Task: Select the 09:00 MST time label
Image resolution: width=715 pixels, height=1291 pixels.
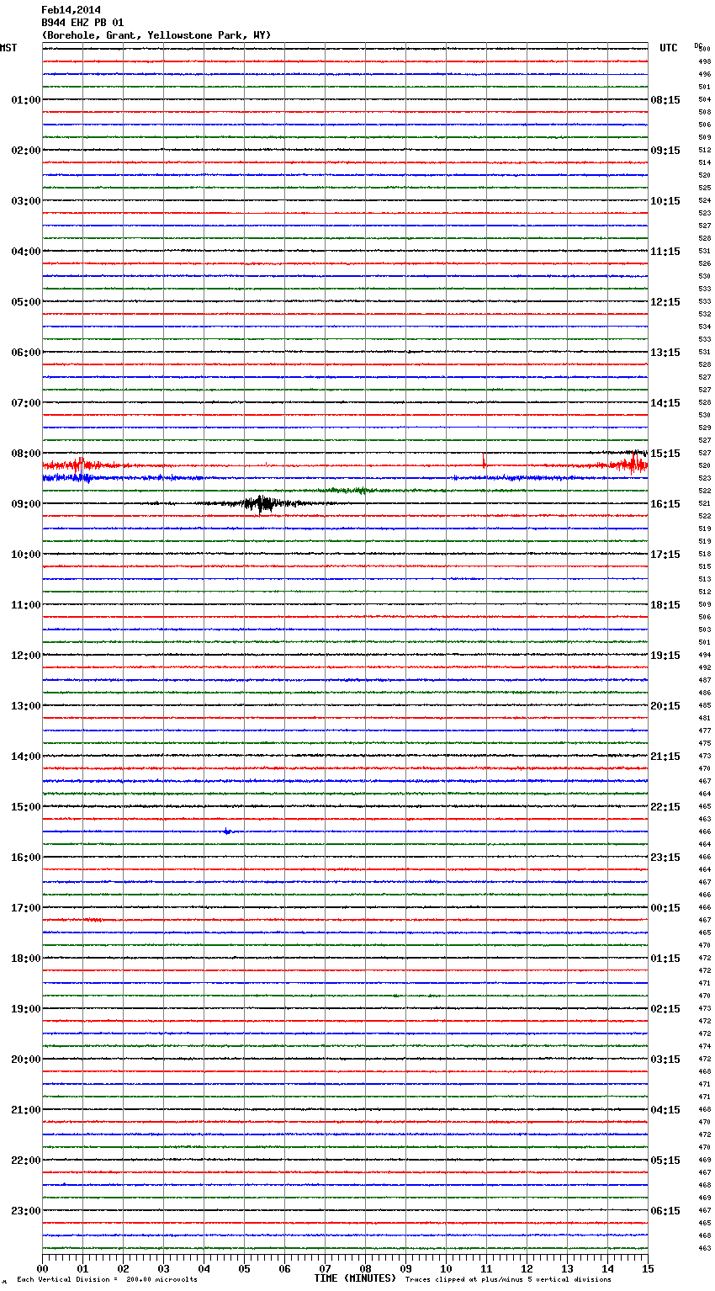Action: coord(26,504)
